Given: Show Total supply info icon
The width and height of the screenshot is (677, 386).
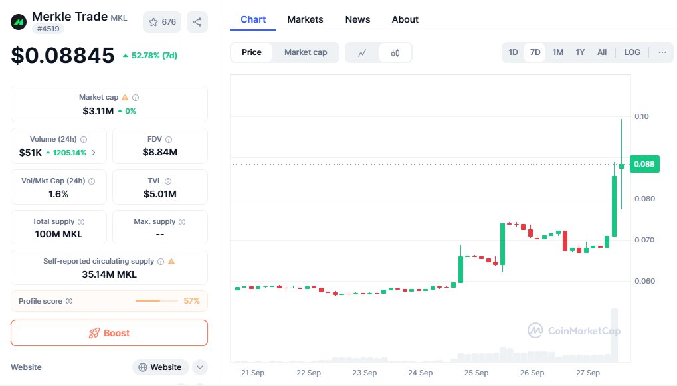Looking at the screenshot, I should [81, 222].
